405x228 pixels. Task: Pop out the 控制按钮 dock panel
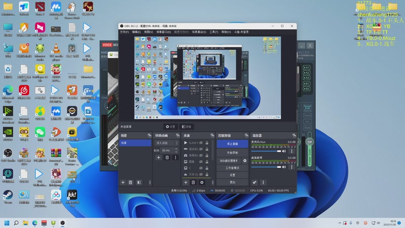click(x=247, y=135)
